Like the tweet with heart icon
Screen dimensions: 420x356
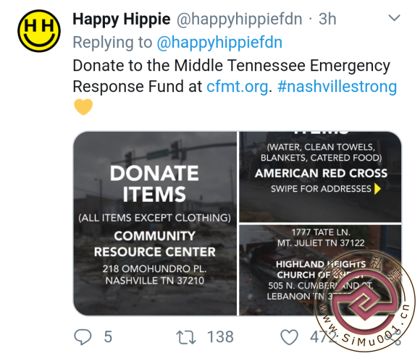pyautogui.click(x=289, y=337)
